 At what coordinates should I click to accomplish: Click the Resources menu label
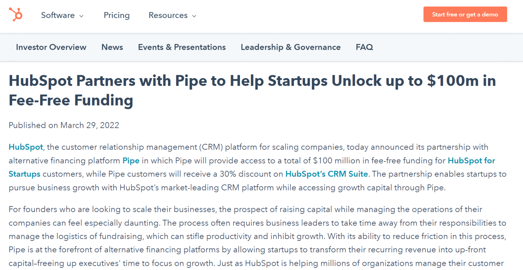(168, 15)
